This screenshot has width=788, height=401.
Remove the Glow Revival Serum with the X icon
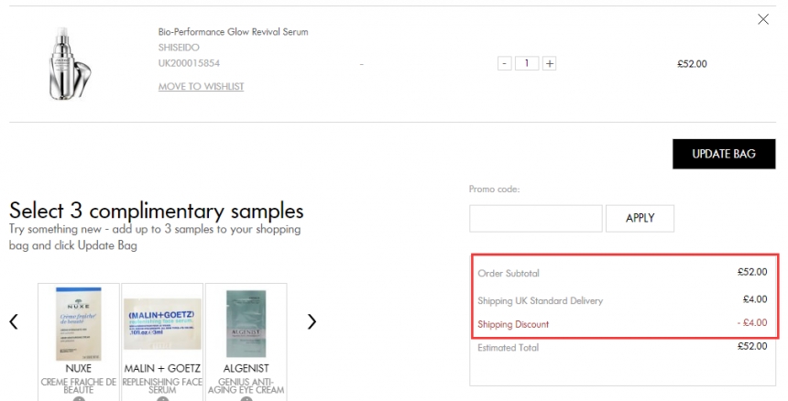pos(763,19)
